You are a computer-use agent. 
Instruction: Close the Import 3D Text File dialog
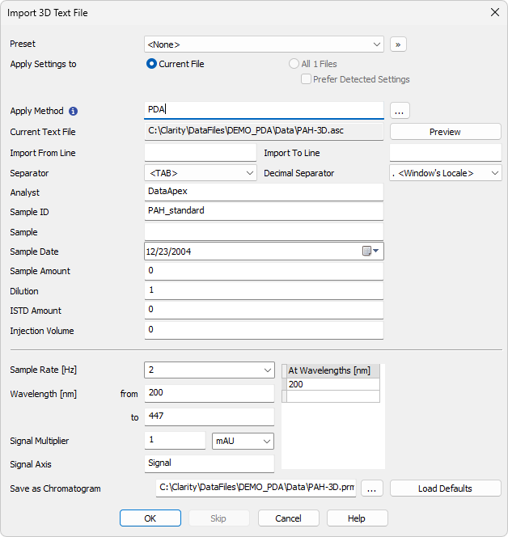494,13
